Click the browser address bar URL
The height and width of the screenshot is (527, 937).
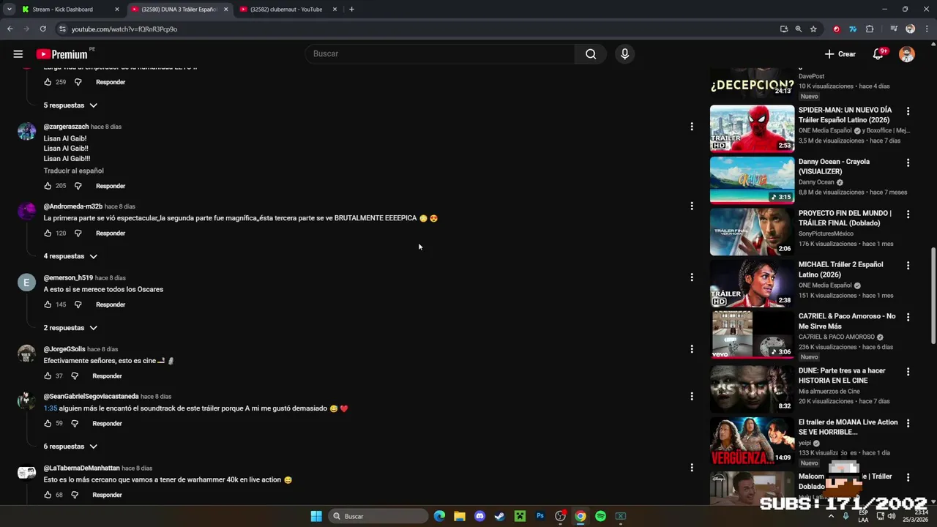click(x=124, y=29)
